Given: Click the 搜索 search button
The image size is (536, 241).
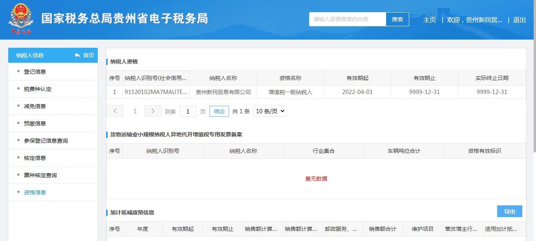Looking at the screenshot, I should pos(397,19).
